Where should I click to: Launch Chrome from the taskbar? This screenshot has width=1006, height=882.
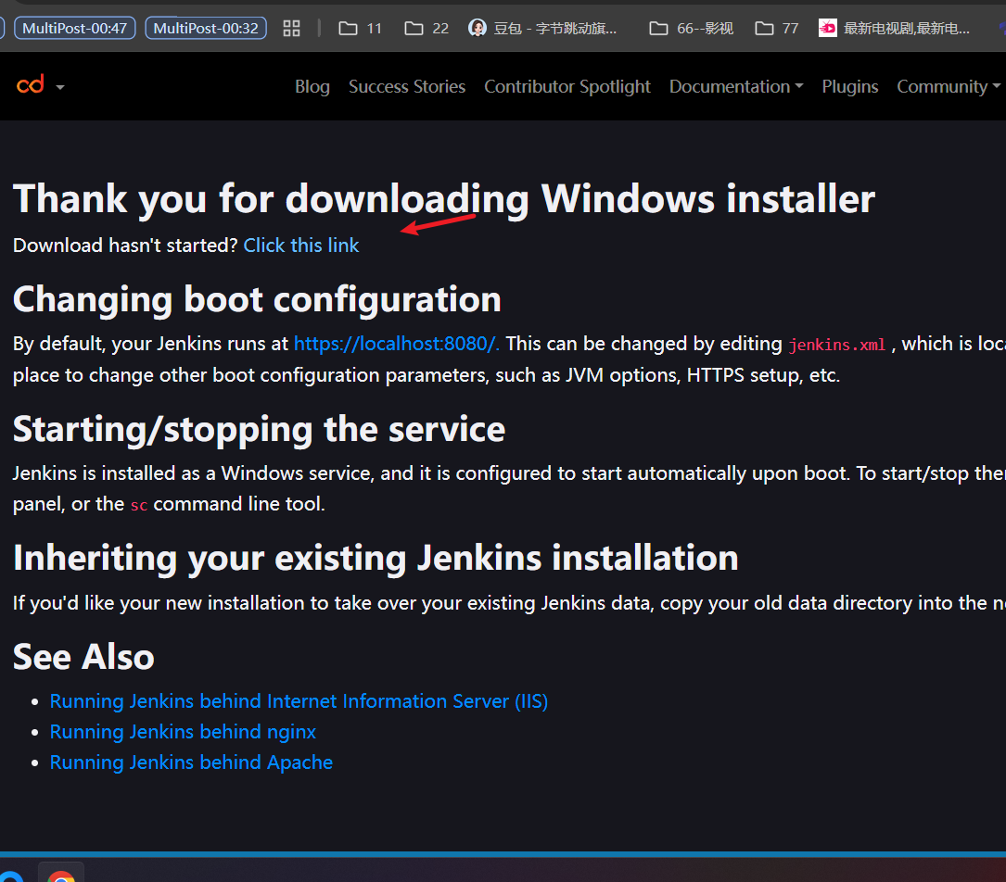[x=60, y=875]
